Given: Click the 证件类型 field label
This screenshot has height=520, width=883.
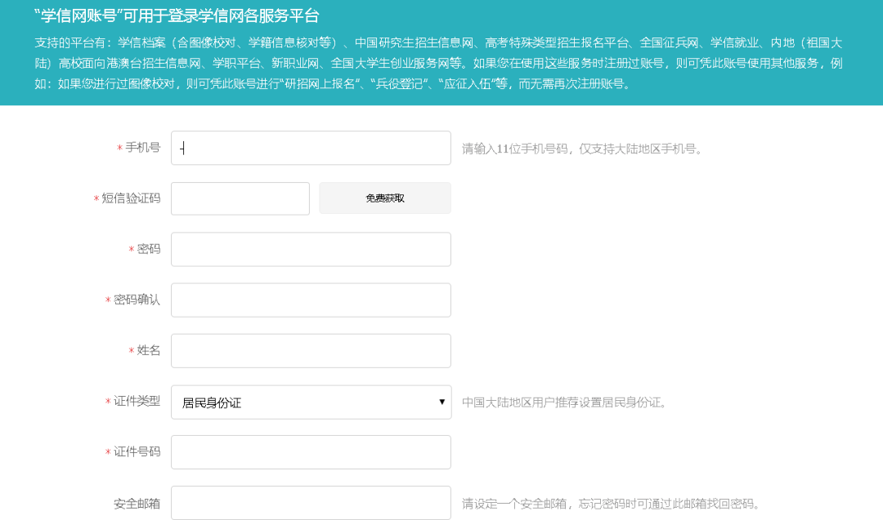Looking at the screenshot, I should pos(137,401).
